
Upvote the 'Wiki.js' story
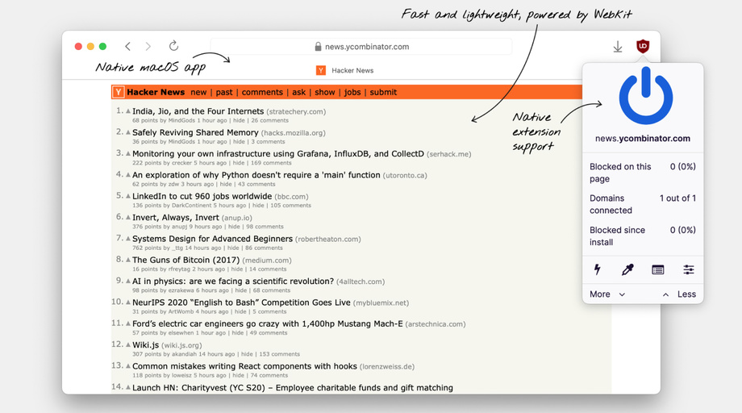[128, 344]
